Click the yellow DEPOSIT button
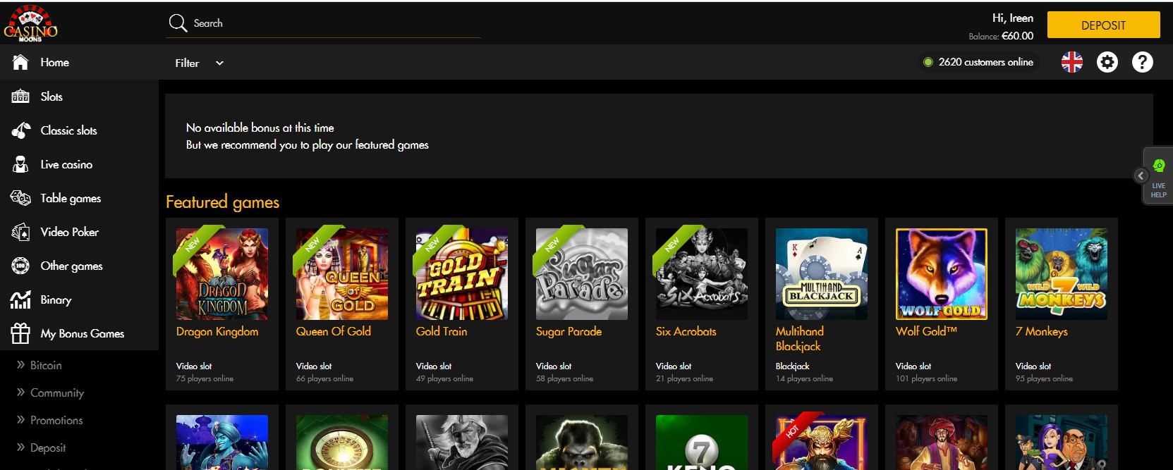This screenshot has height=470, width=1173. (1103, 25)
